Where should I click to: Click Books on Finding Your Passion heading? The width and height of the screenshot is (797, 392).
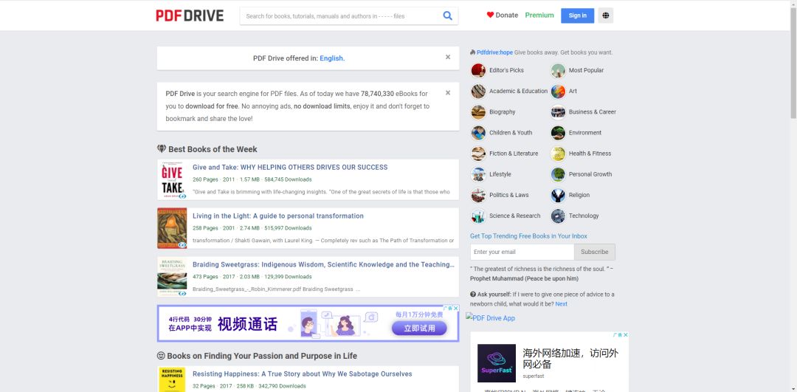[x=262, y=356]
